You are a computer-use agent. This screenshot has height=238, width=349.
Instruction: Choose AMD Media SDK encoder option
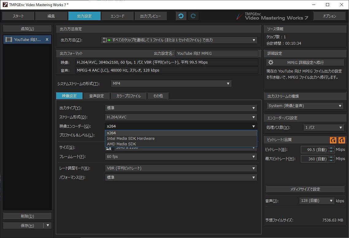pos(181,144)
